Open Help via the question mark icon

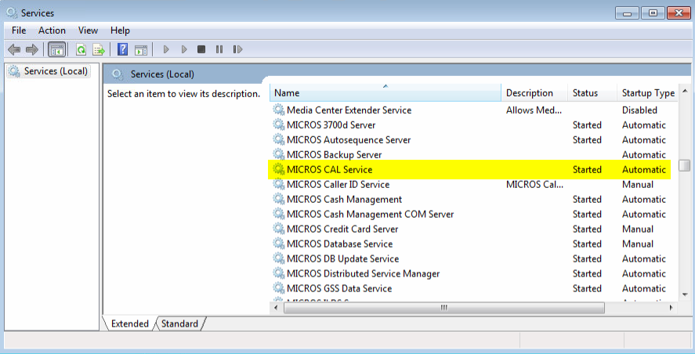tap(122, 49)
